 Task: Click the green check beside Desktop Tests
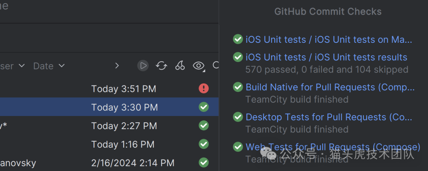(238, 117)
